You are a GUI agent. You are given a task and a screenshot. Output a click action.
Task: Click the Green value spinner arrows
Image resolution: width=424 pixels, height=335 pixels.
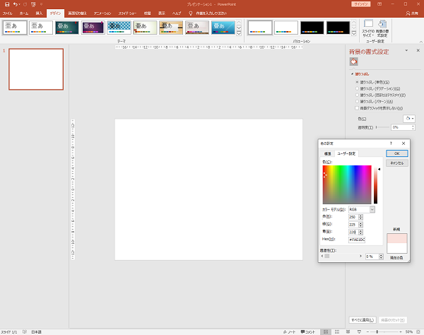tap(360, 225)
